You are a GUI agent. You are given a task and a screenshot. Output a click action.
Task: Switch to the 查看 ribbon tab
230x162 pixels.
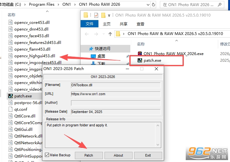pyautogui.click(x=140, y=24)
